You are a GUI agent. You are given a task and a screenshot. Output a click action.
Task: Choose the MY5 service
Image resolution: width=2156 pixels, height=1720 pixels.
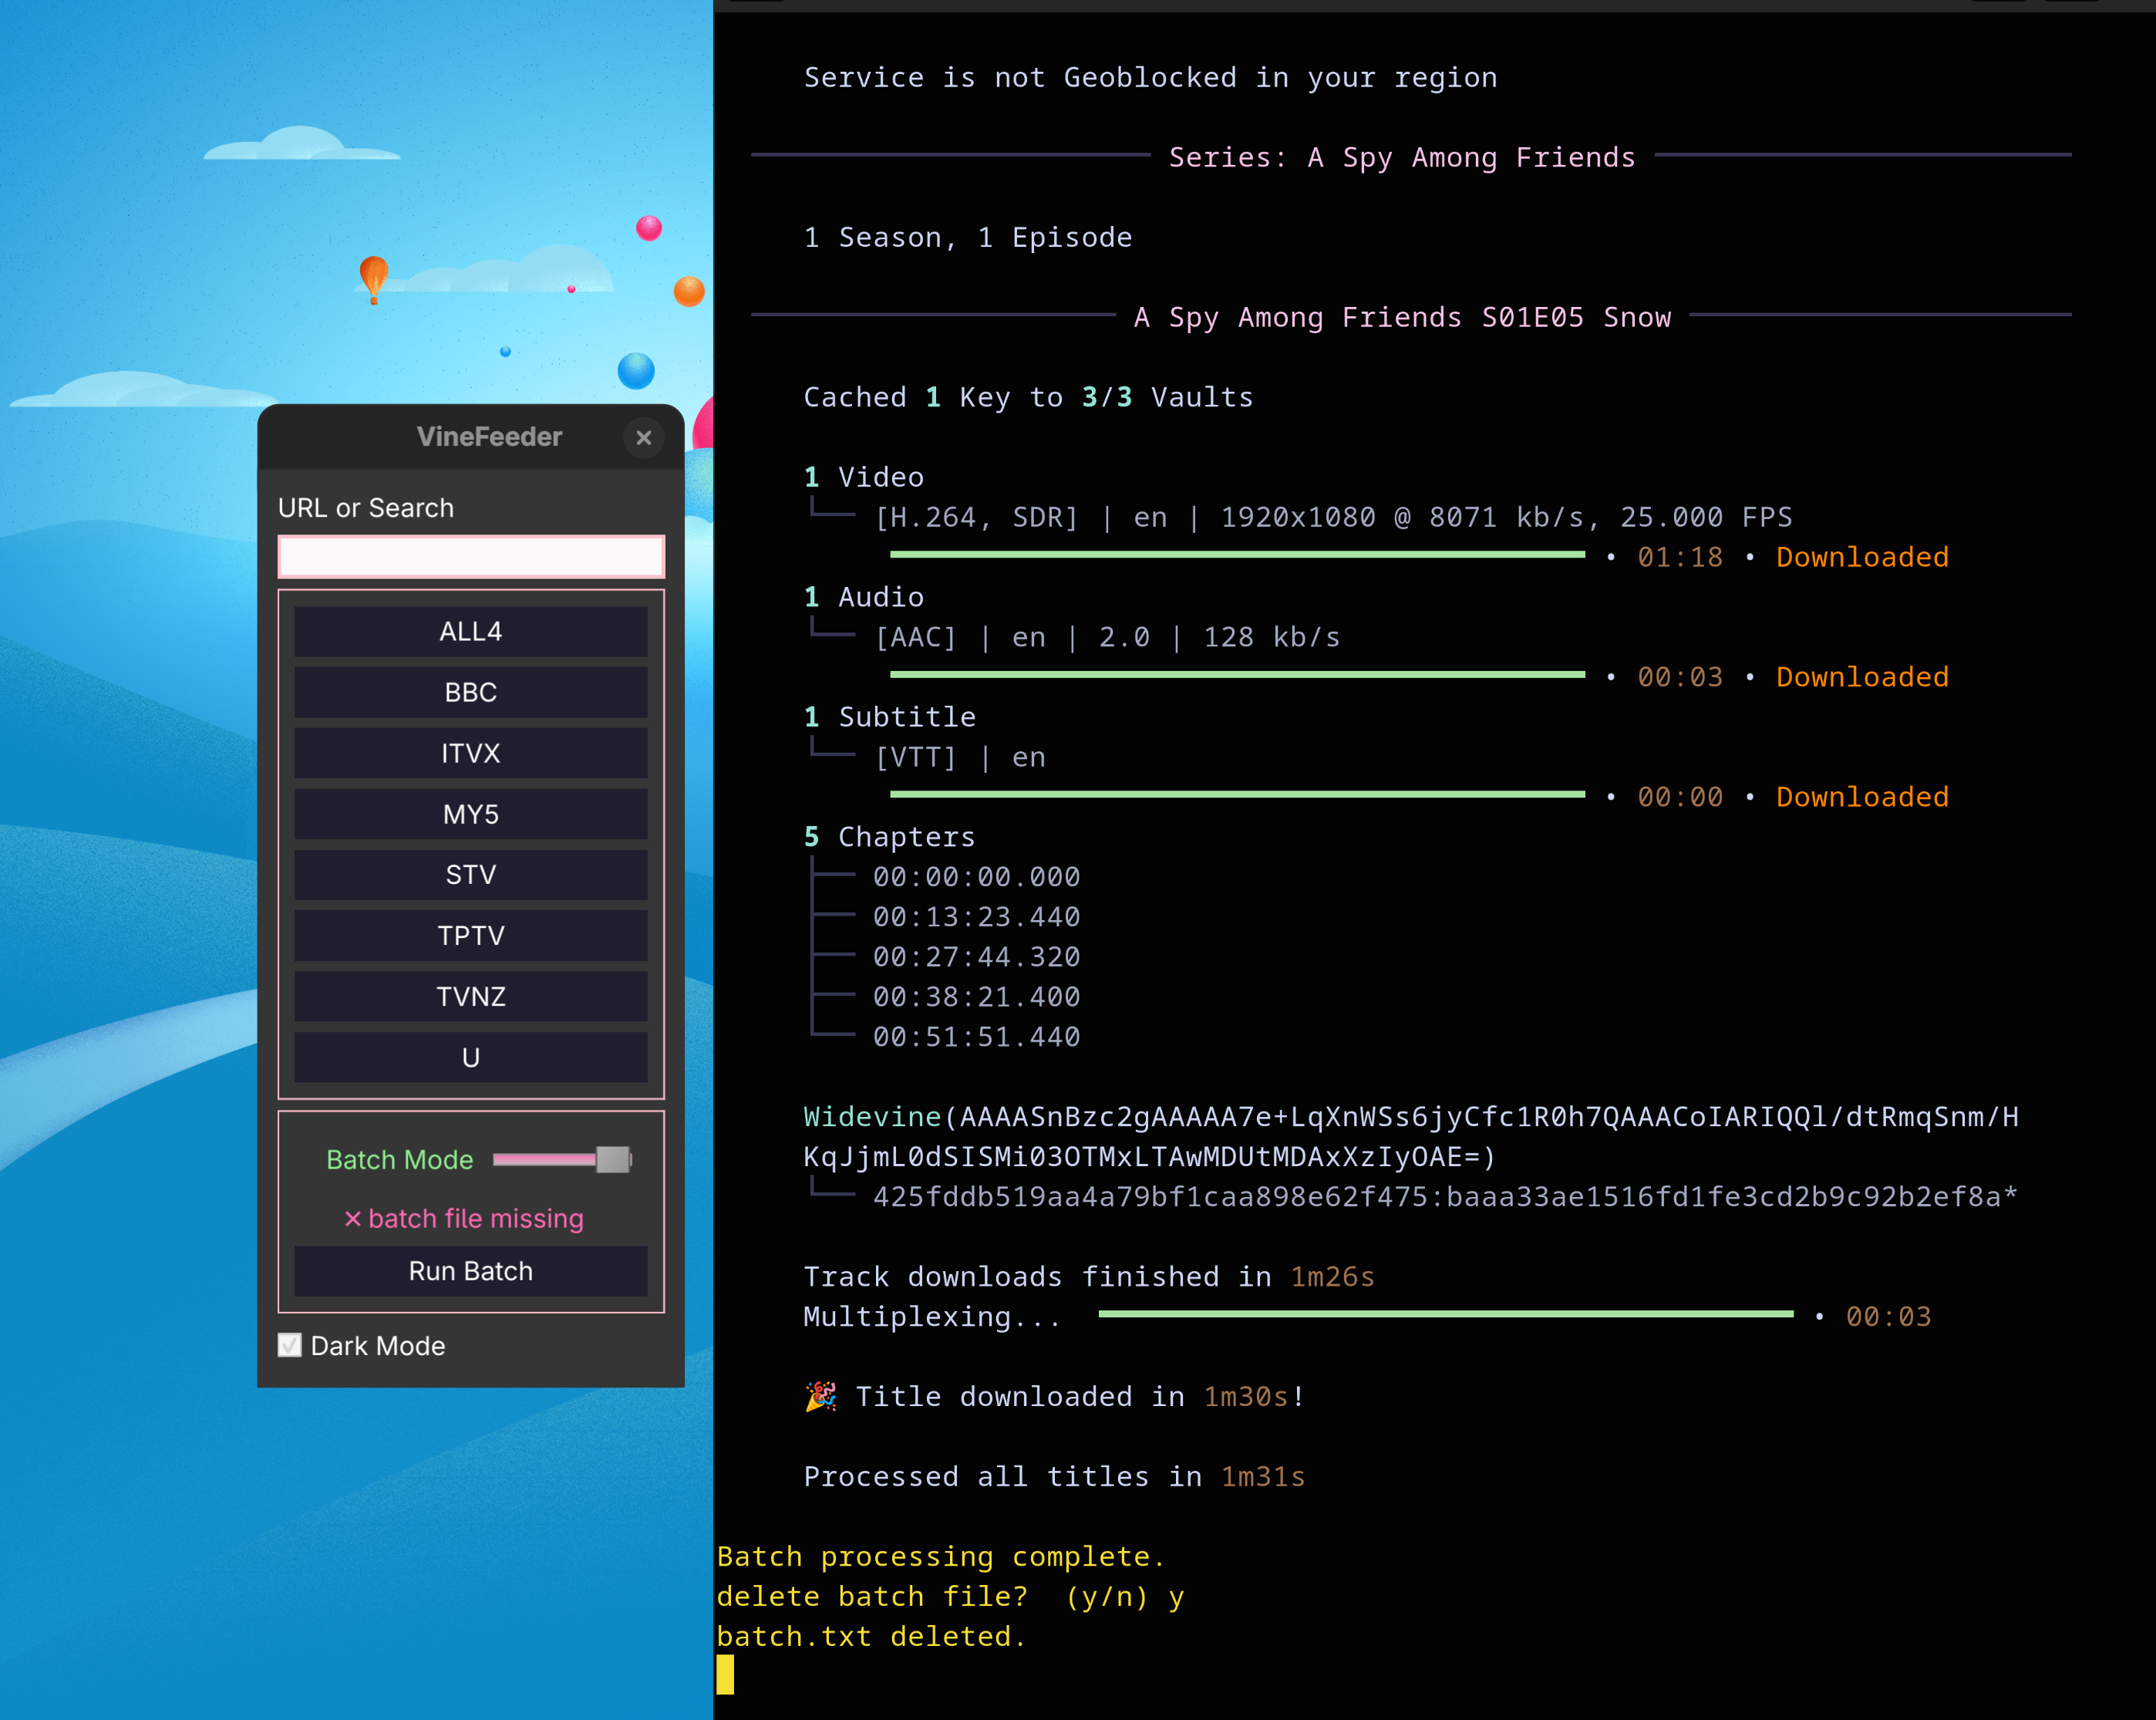tap(470, 815)
